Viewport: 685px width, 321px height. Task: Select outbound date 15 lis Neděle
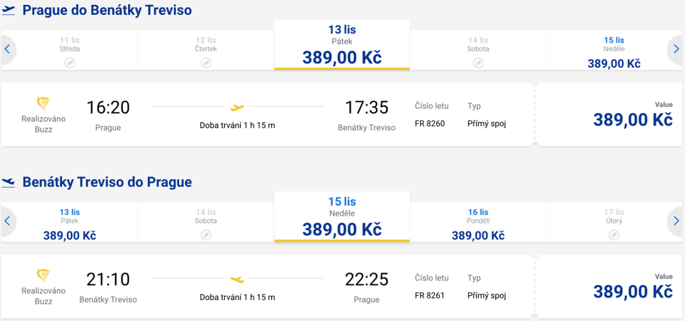614,51
